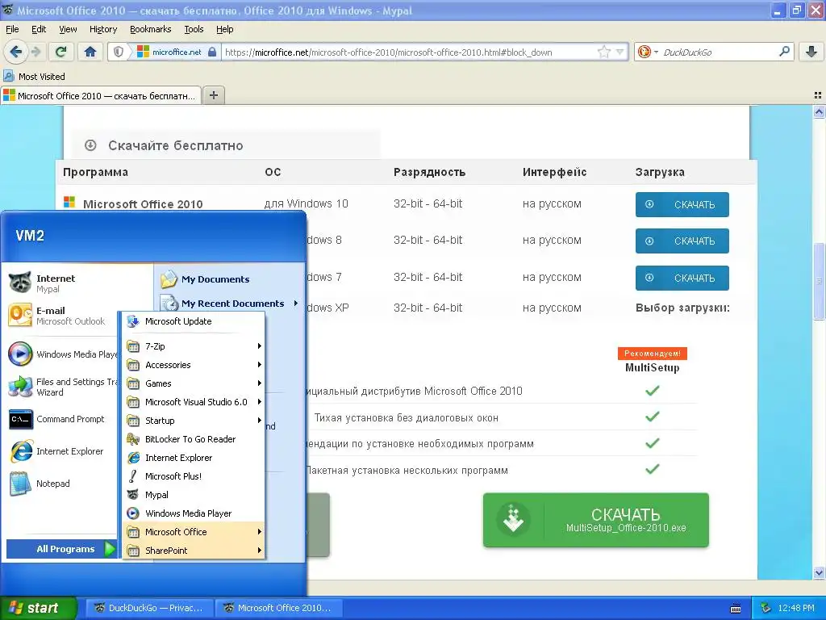Screen dimensions: 826x620
Task: Expand the Startup submenu
Action: [x=194, y=420]
